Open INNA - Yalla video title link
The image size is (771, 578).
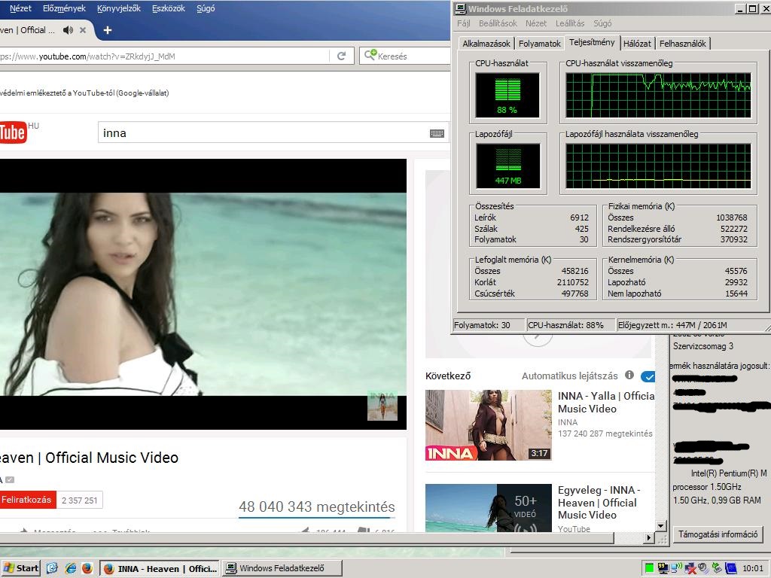(x=606, y=402)
